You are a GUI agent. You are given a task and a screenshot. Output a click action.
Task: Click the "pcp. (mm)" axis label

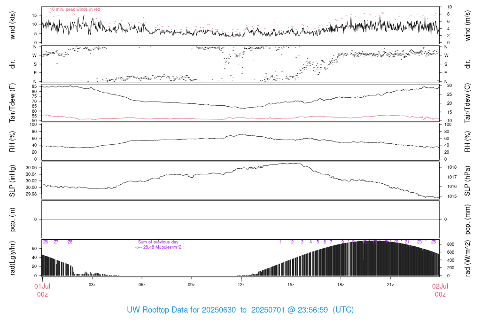tap(467, 219)
